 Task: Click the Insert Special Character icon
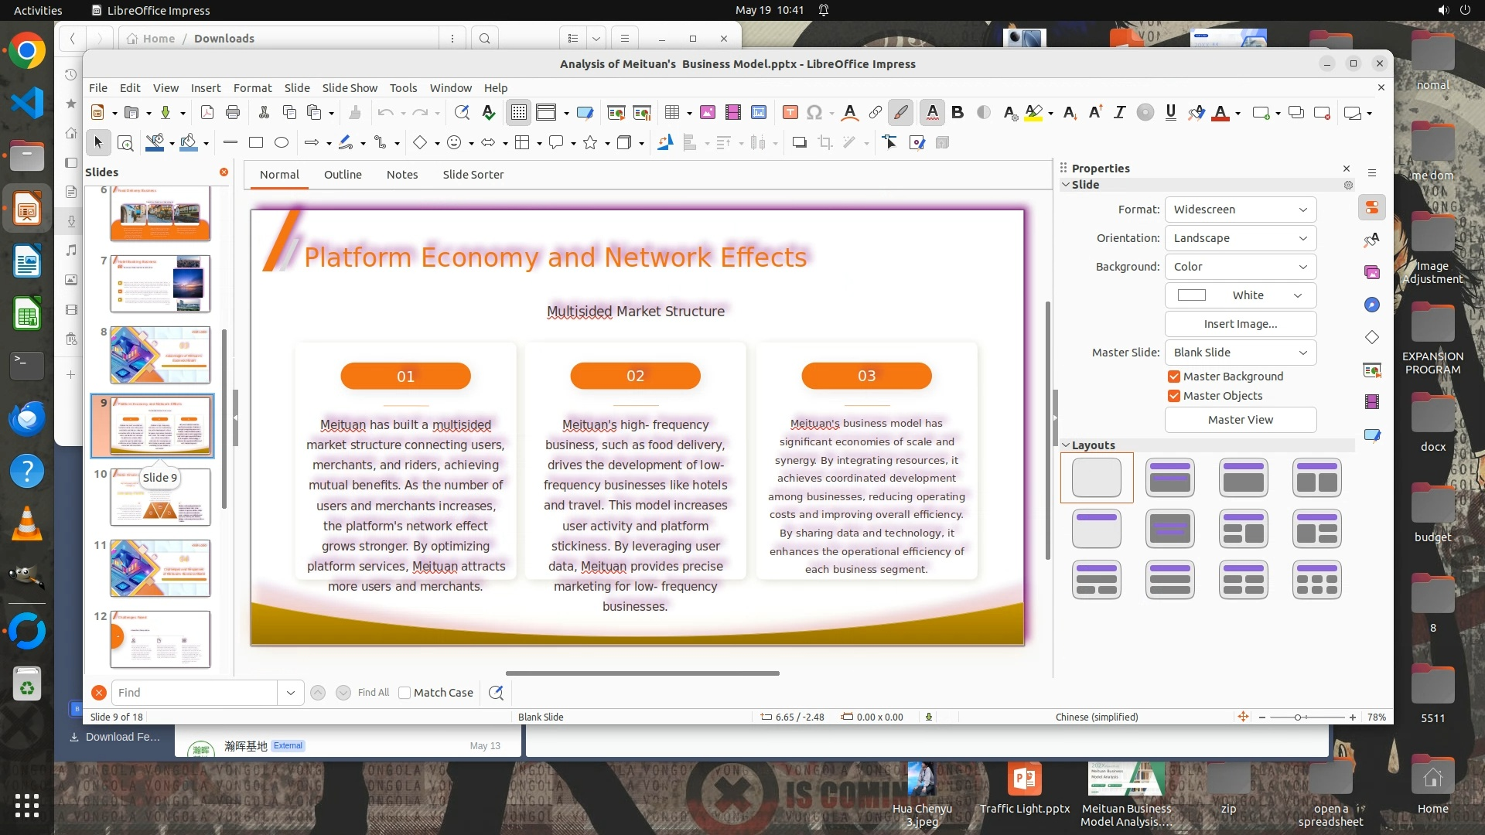click(814, 113)
